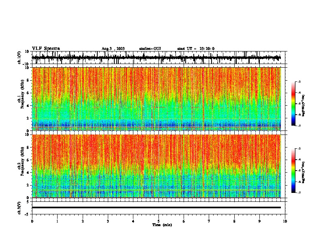Click the "2" kHz tick on ch.1 spectrogram
321x248 pixels.
[x=28, y=118]
